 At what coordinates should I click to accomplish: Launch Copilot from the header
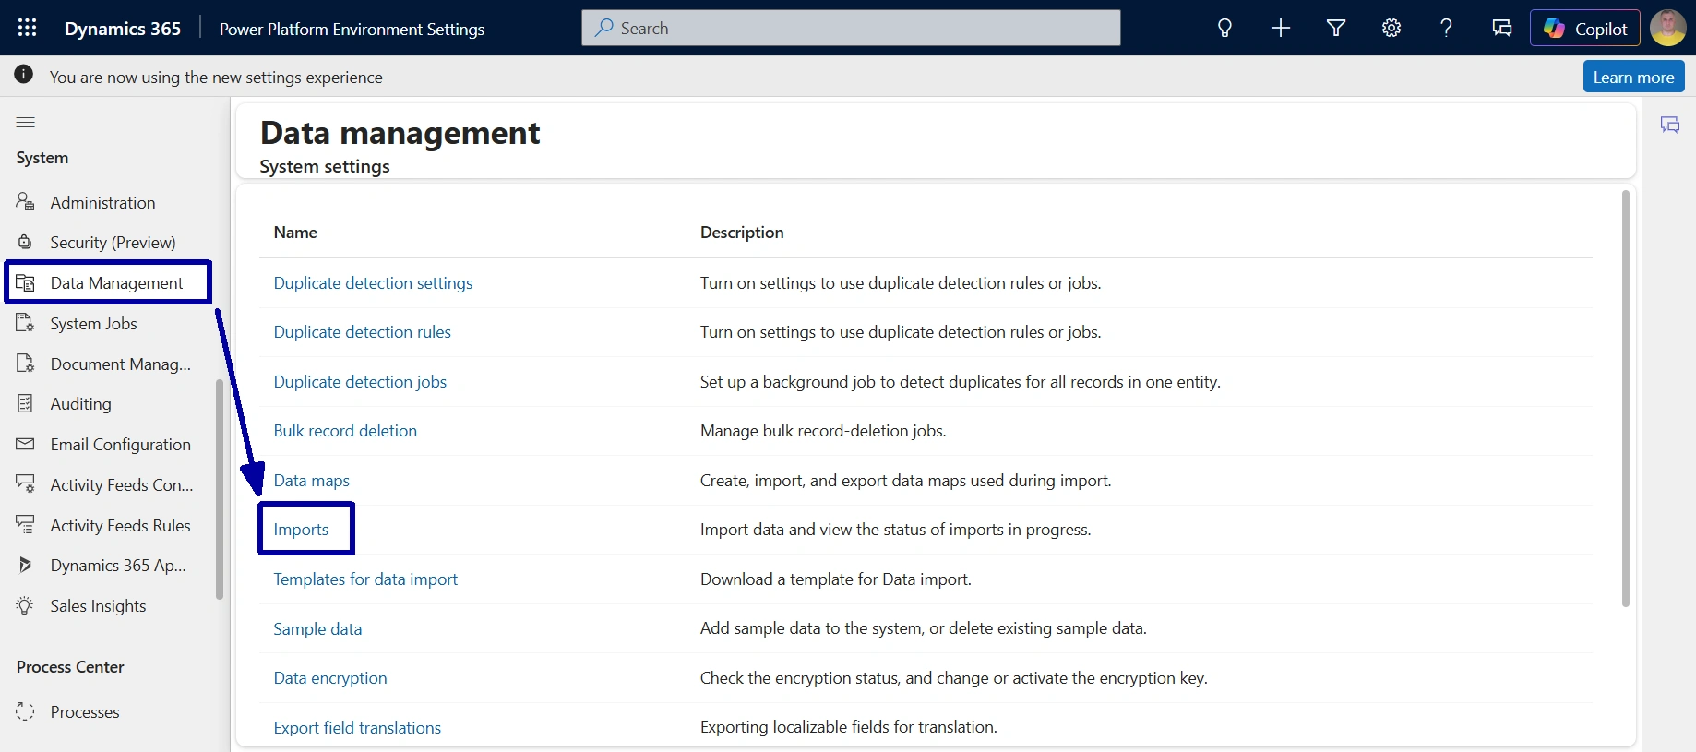(1584, 28)
